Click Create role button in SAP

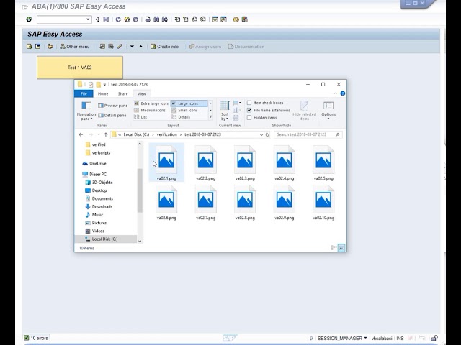[165, 46]
